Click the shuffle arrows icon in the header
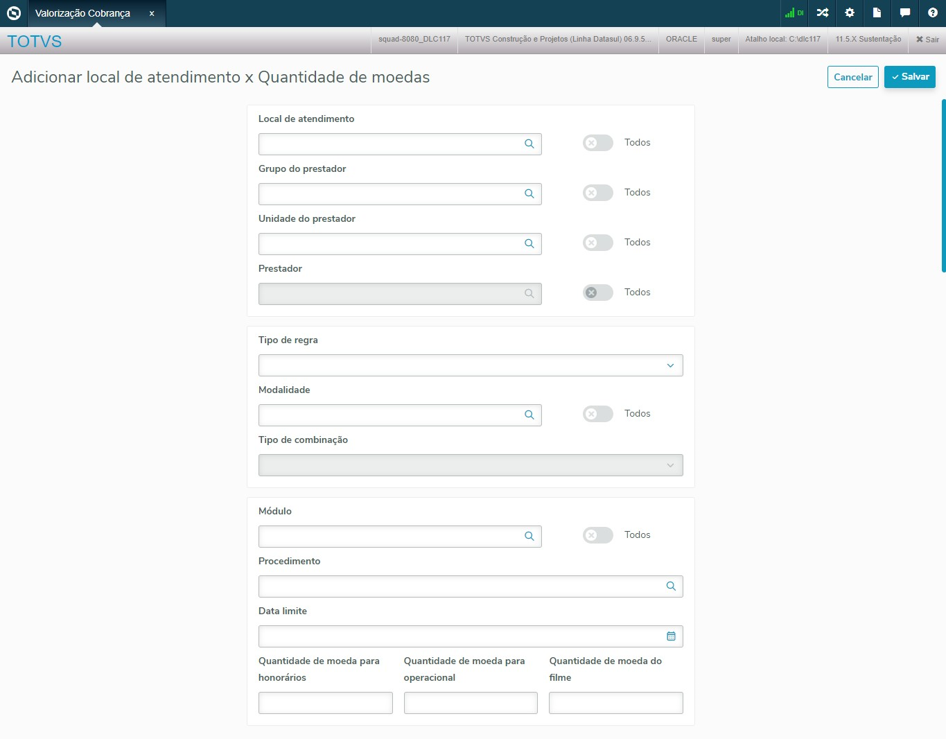The width and height of the screenshot is (946, 739). coord(823,13)
